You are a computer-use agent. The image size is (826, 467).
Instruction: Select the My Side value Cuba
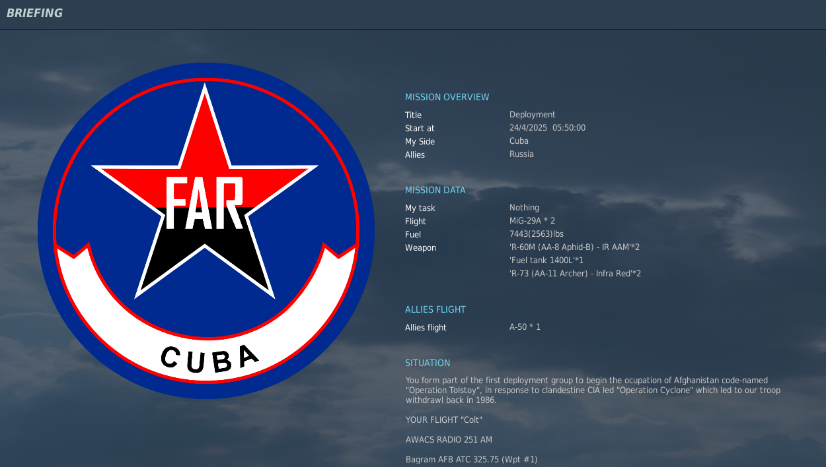(519, 141)
